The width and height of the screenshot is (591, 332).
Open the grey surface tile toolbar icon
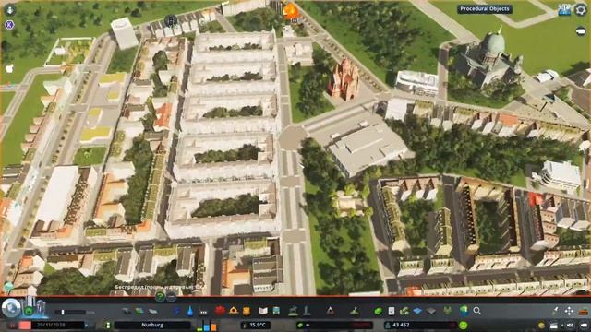[x=431, y=311]
